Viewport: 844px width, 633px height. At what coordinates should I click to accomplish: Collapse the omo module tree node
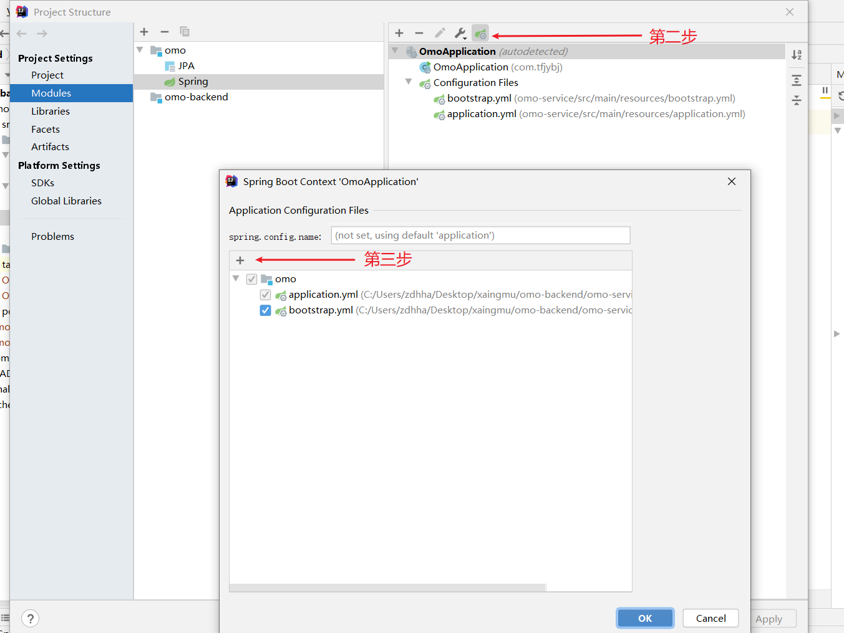tap(140, 50)
